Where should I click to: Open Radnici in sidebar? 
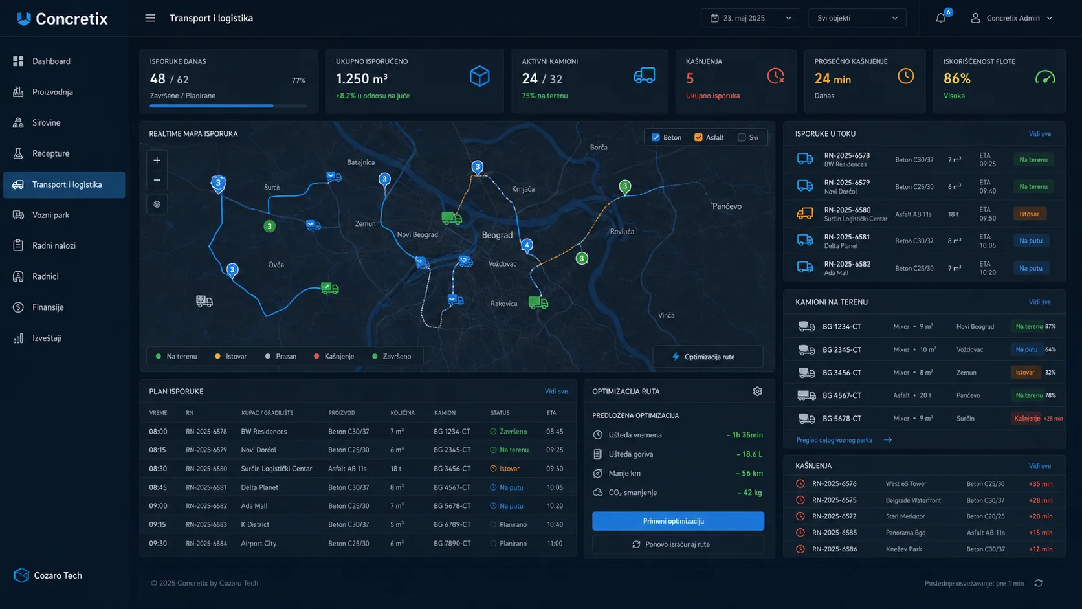tap(64, 276)
